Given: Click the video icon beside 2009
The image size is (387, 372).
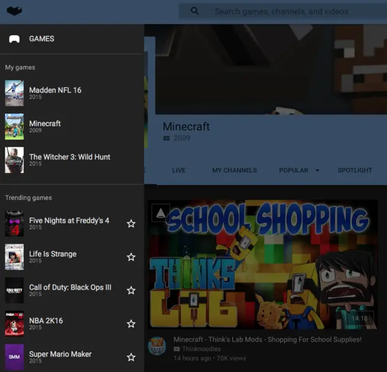Looking at the screenshot, I should 167,138.
